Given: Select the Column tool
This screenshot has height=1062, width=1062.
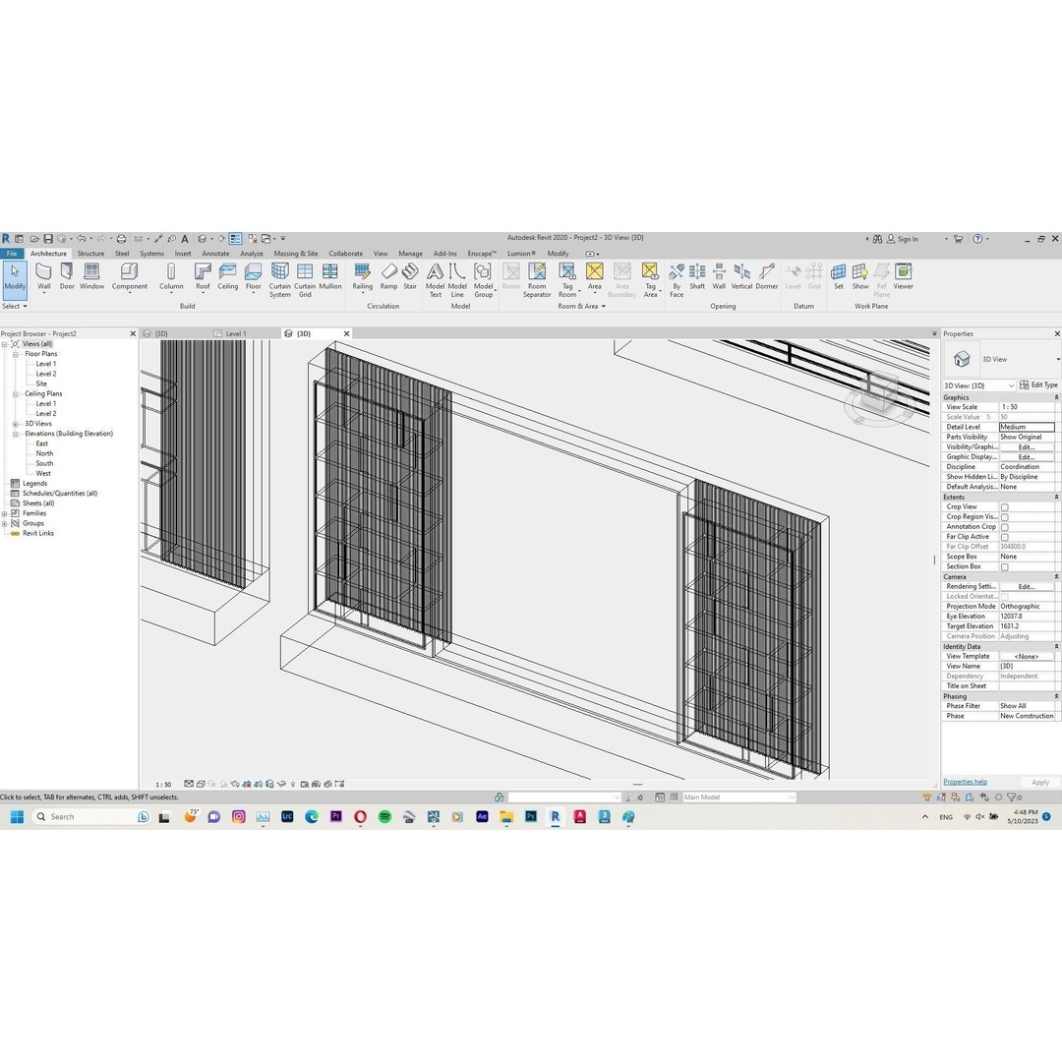Looking at the screenshot, I should [x=171, y=277].
